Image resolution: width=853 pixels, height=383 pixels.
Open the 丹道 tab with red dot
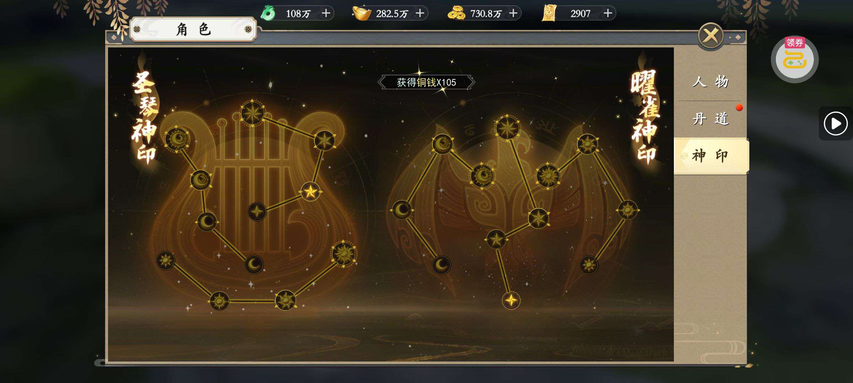(x=710, y=119)
